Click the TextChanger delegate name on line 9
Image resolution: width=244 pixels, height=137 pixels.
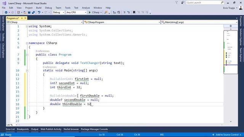[x=90, y=63]
